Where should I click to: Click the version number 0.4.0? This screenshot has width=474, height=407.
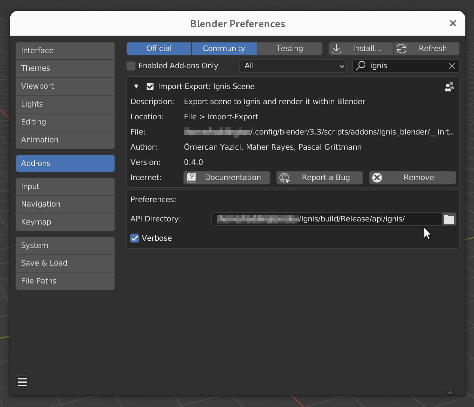coord(194,162)
